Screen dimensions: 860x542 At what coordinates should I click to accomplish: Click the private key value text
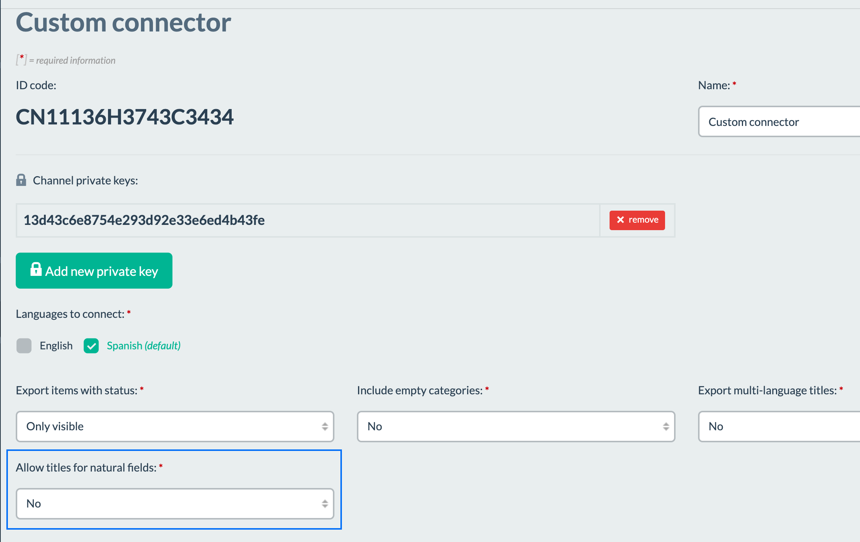144,220
